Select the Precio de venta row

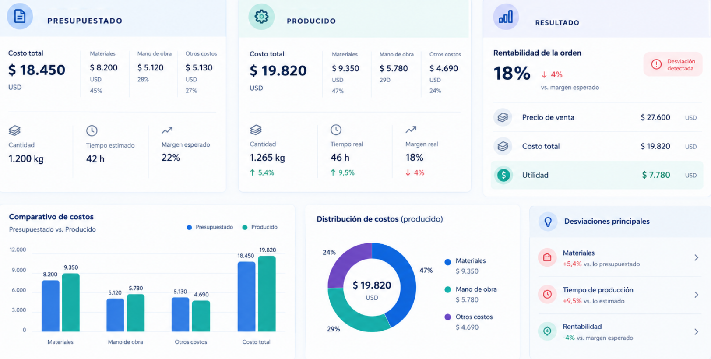(x=597, y=117)
